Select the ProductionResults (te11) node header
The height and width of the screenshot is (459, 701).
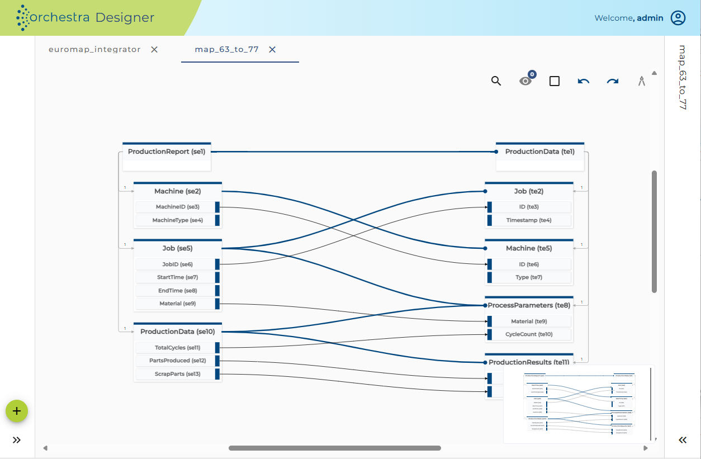click(x=529, y=362)
